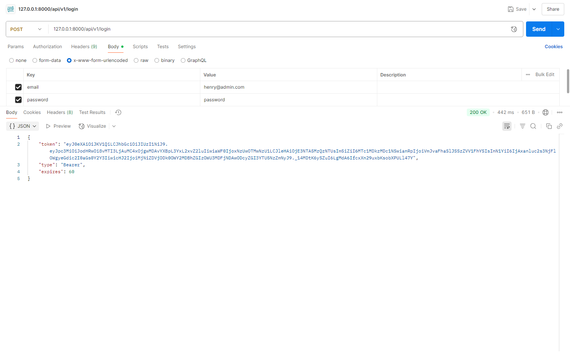Open response more options ellipsis
The image size is (570, 354).
[560, 112]
